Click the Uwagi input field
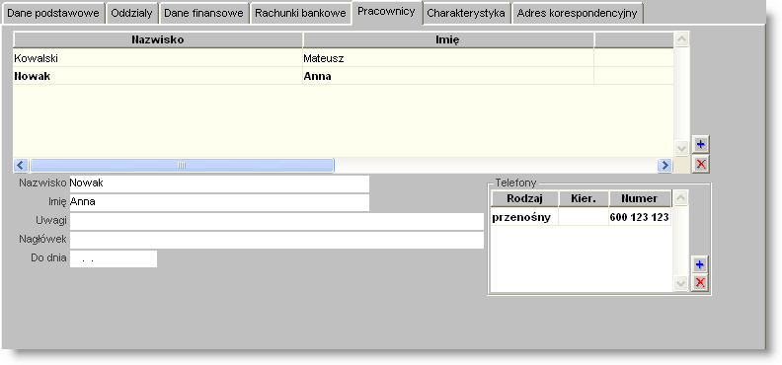 pos(276,222)
